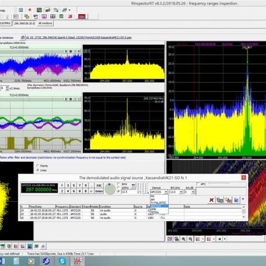
Task: Select the 3Hz step radio button
Action: 118,184
